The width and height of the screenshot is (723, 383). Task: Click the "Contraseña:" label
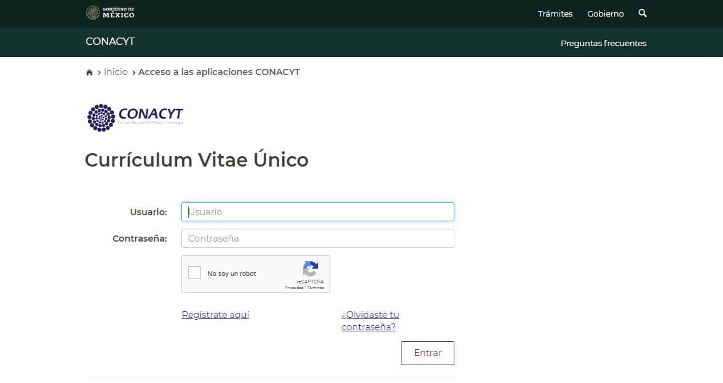coord(140,239)
